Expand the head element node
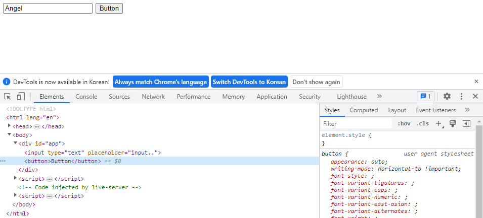 9,126
